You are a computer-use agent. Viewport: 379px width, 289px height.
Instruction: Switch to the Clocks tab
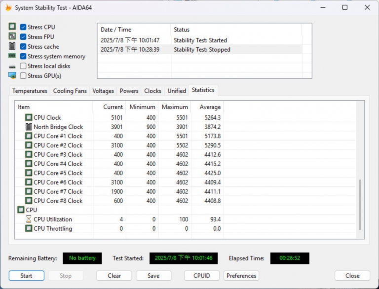pyautogui.click(x=152, y=91)
